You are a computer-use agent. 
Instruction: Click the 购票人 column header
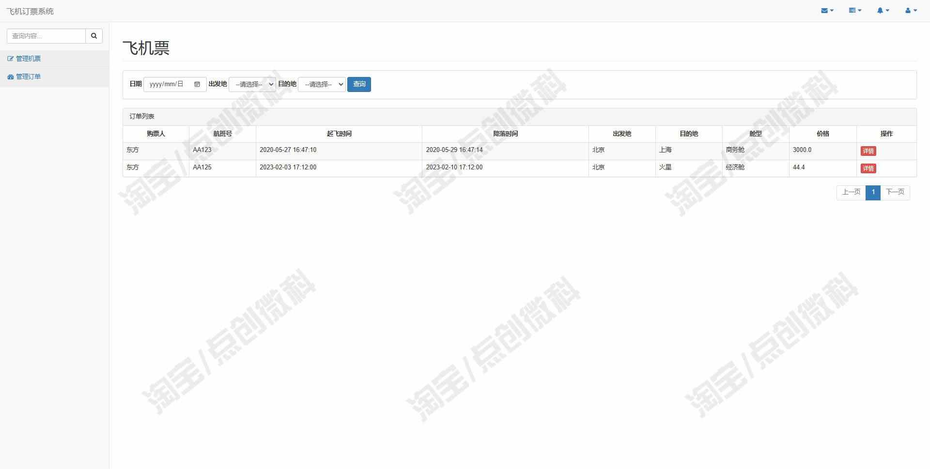[x=156, y=134]
